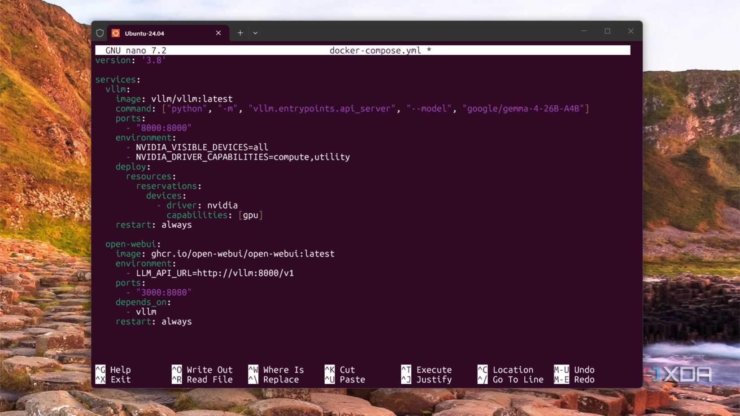Open a new terminal tab with plus
The image size is (740, 416).
(240, 33)
